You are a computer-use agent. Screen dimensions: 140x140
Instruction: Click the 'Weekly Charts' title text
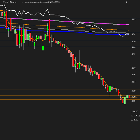tap(10, 2)
